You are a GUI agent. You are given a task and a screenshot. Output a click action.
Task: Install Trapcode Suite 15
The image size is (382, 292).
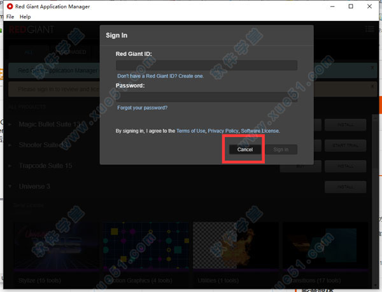(x=345, y=166)
